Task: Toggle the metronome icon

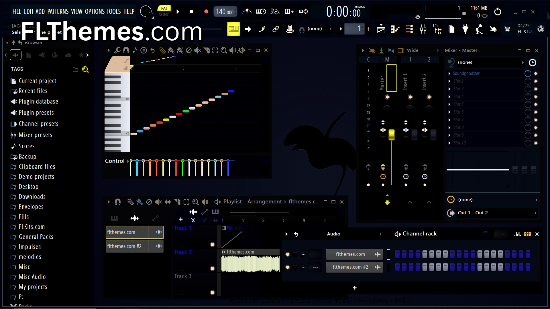Action: point(247,12)
